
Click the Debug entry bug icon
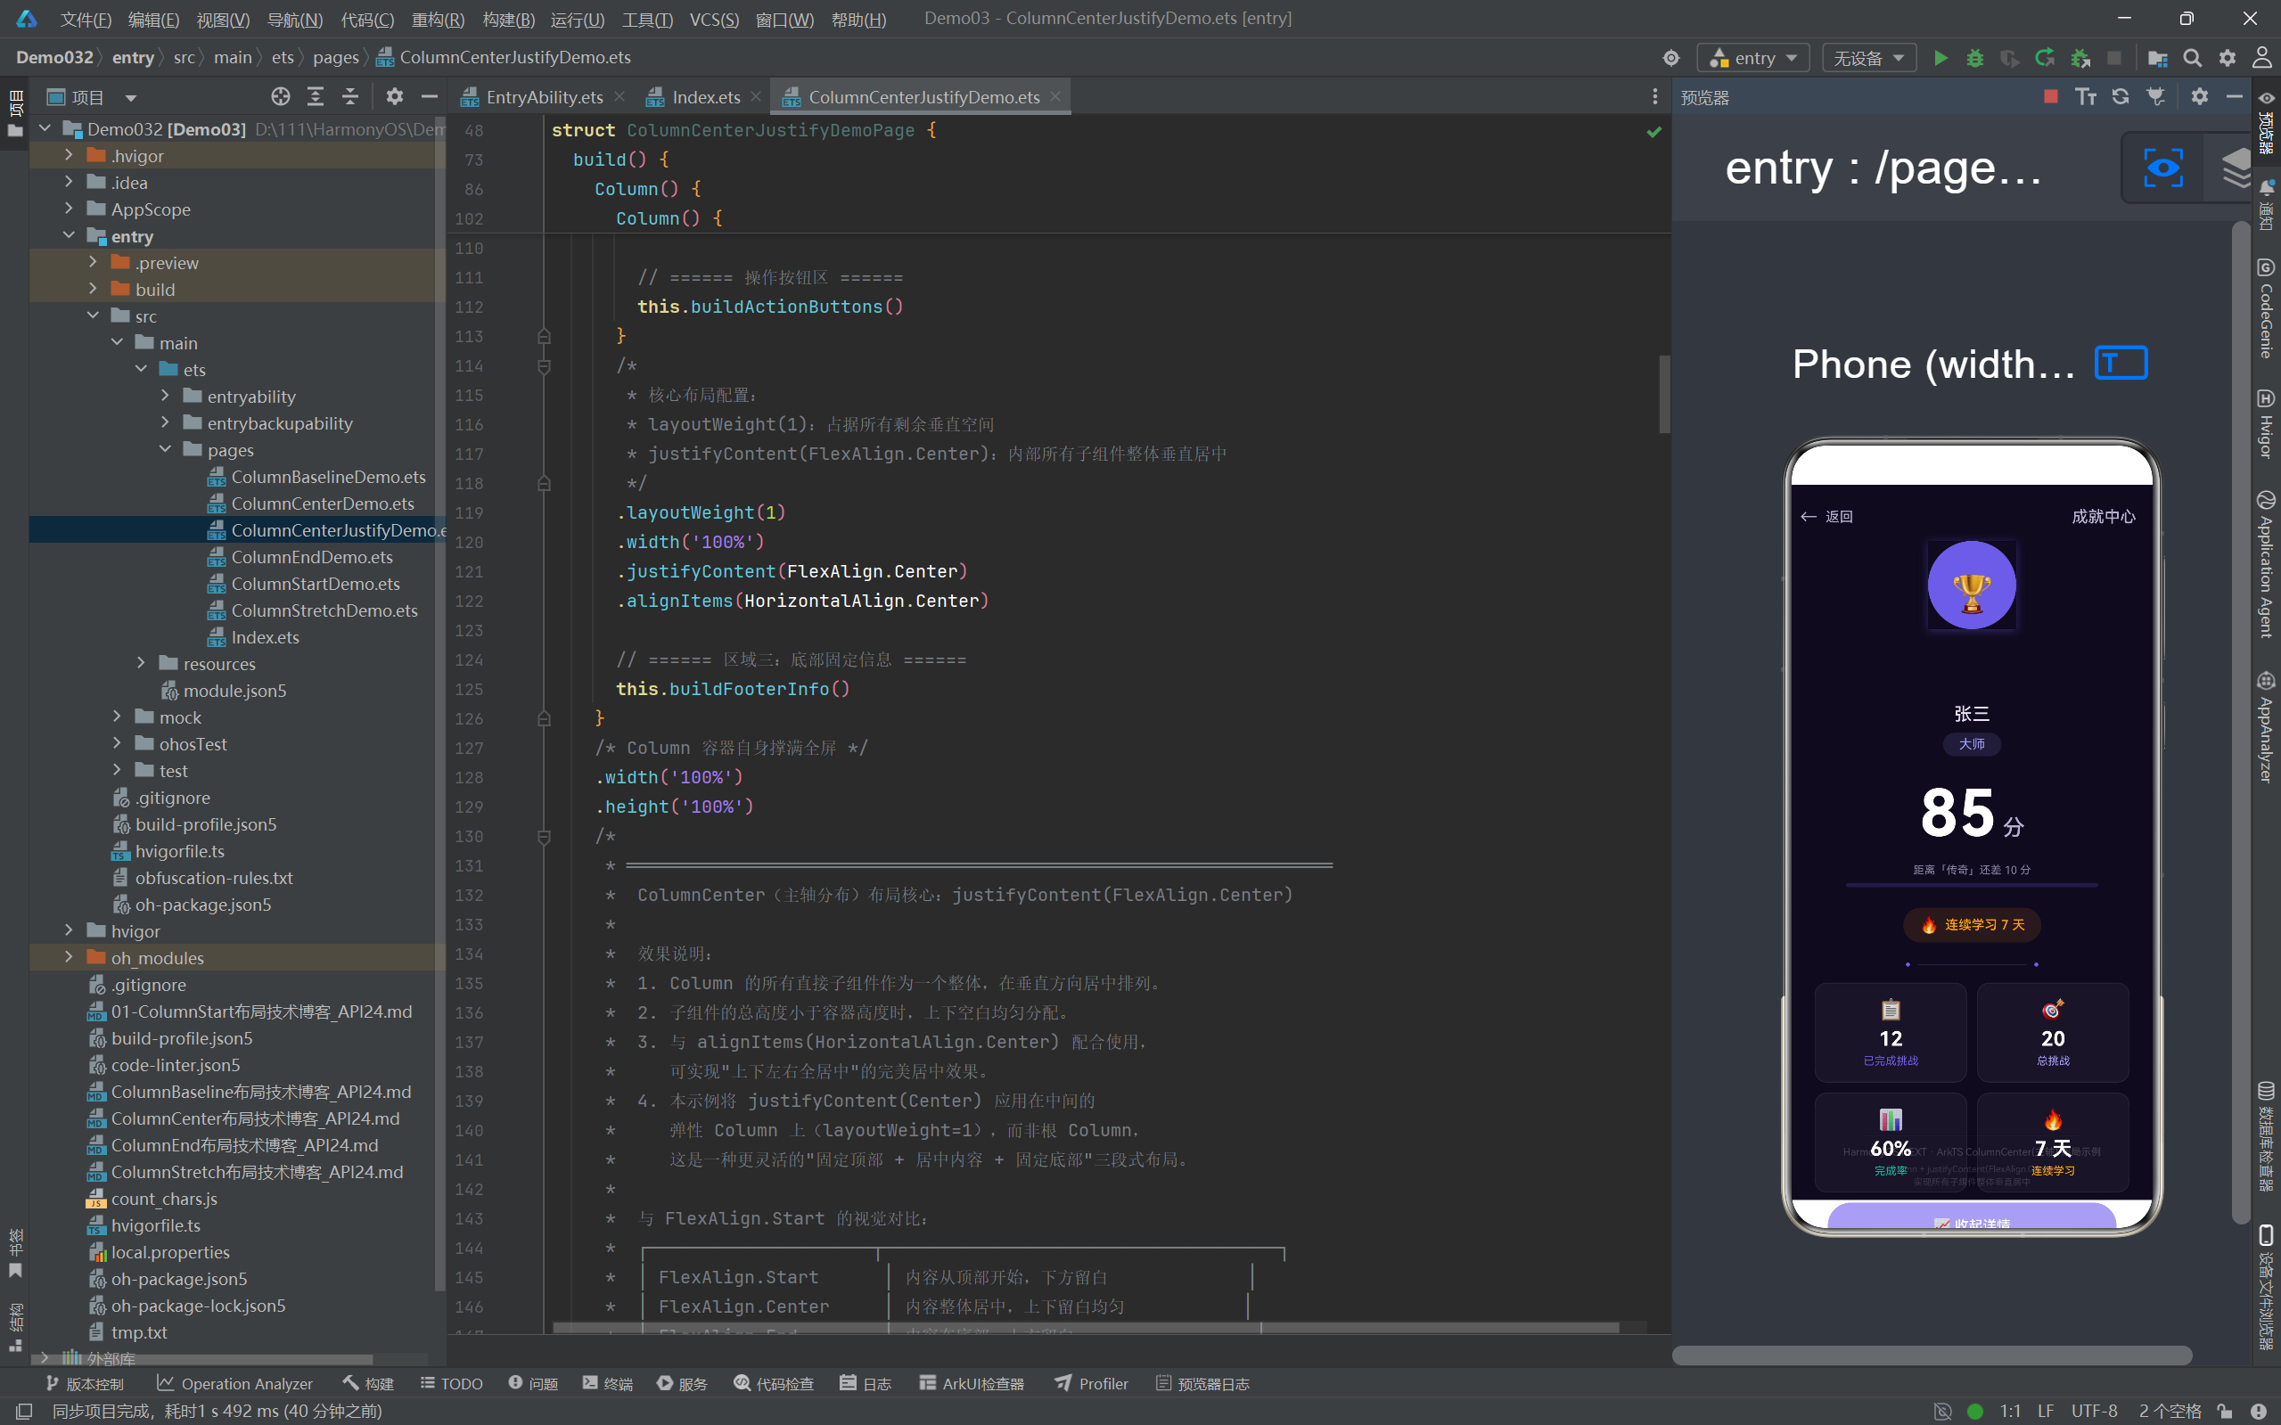[1974, 59]
